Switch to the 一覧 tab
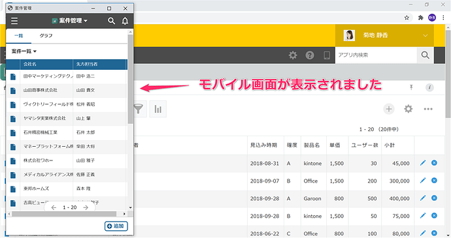This screenshot has height=238, width=451. click(x=19, y=36)
